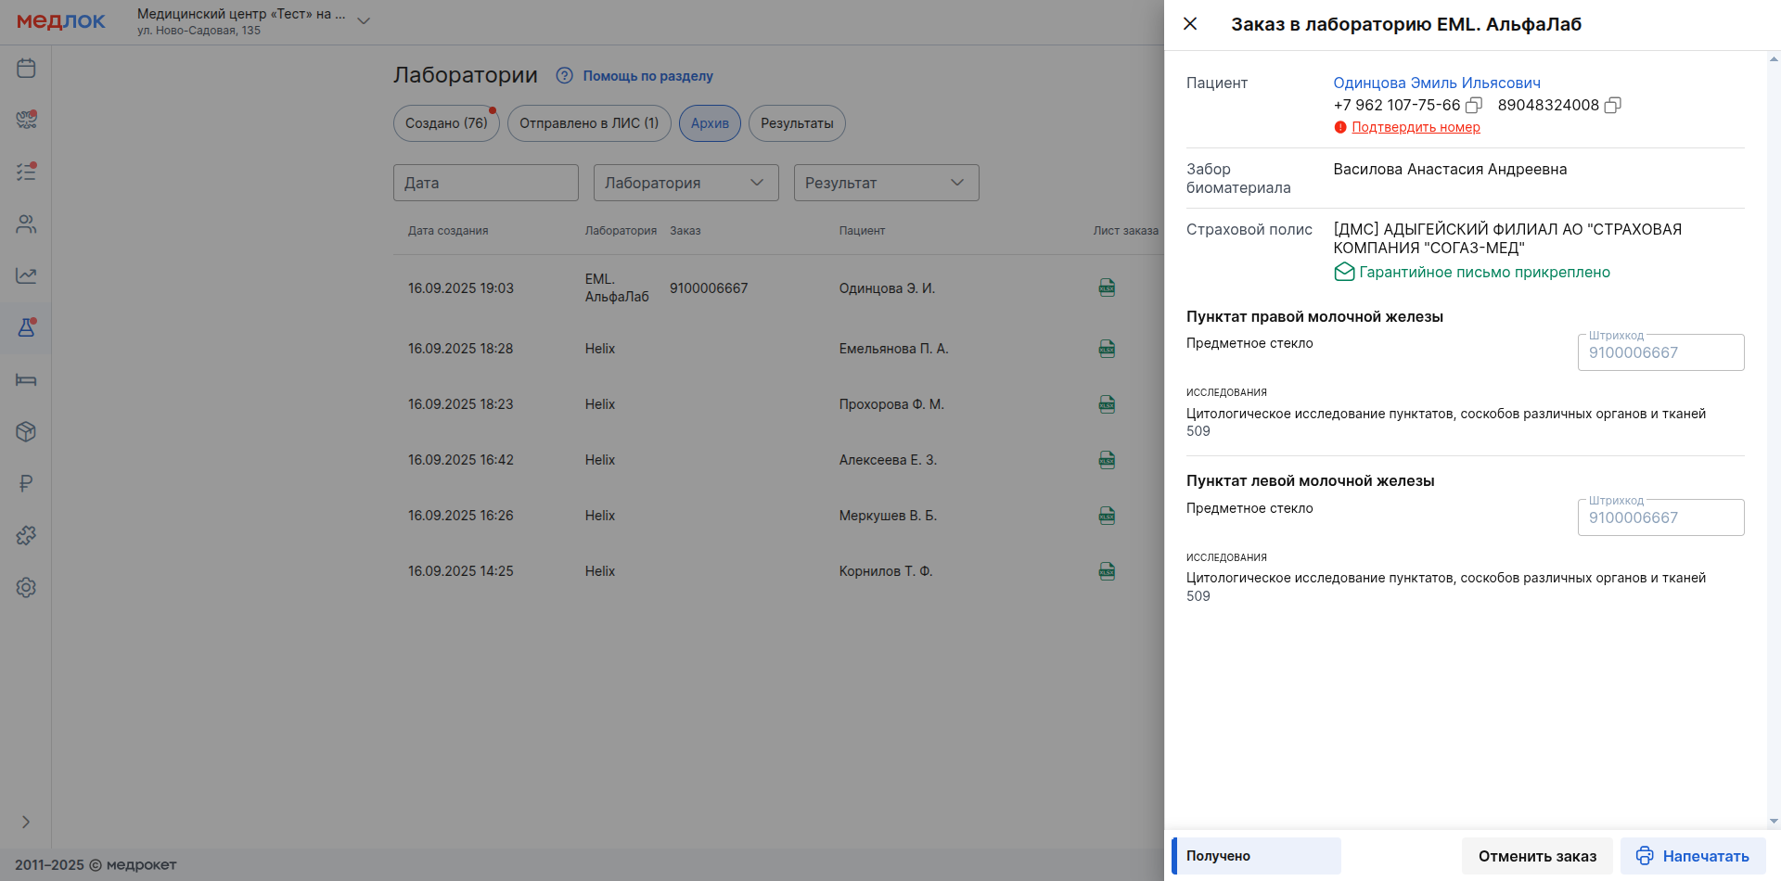Open the patients icon in the sidebar

26,223
